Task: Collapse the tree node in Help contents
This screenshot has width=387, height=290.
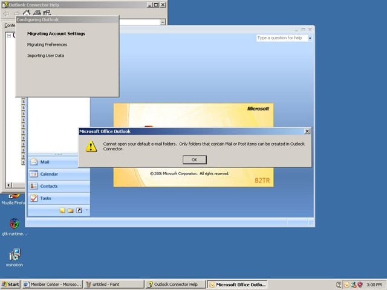Action: tap(9, 36)
